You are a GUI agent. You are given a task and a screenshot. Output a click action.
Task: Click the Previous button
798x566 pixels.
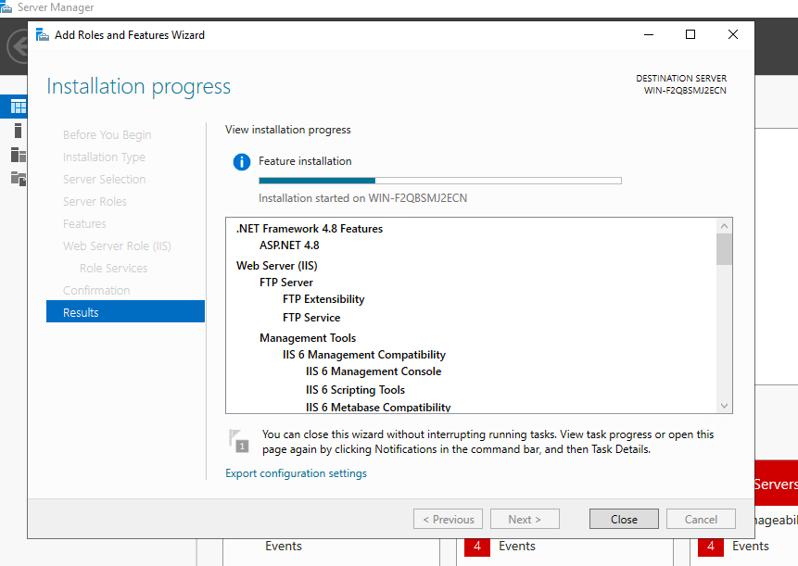pyautogui.click(x=448, y=519)
